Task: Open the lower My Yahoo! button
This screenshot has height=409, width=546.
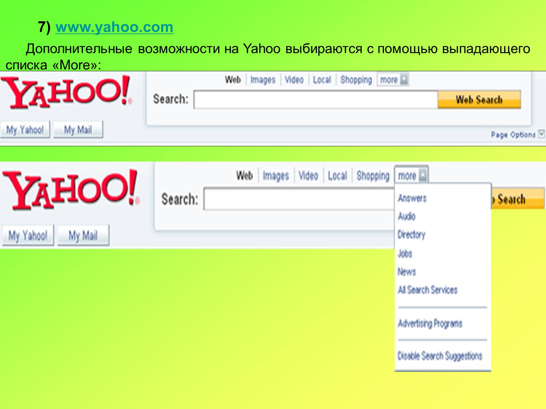Action: tap(28, 235)
